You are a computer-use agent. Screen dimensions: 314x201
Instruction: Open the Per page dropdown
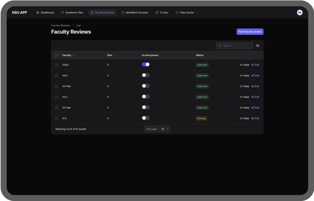pos(164,129)
